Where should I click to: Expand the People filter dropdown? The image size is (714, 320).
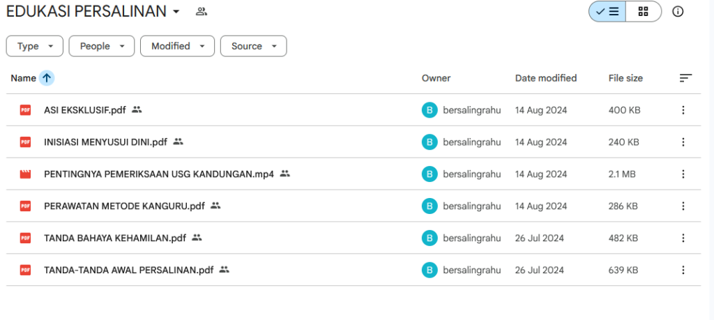coord(102,46)
